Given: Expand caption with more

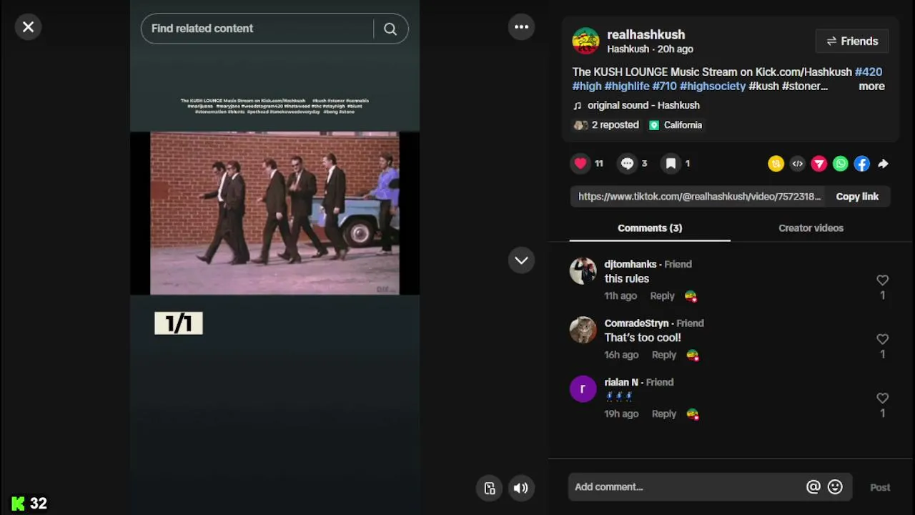Looking at the screenshot, I should pyautogui.click(x=871, y=87).
